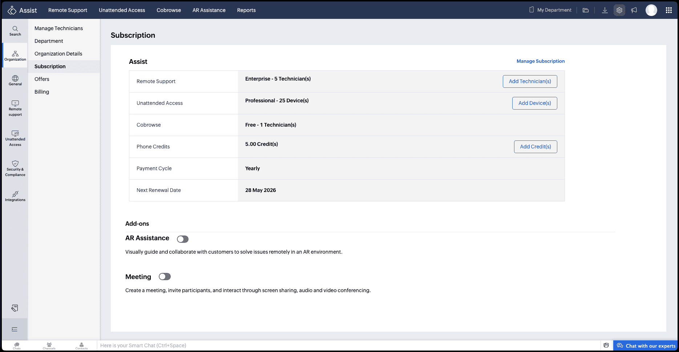This screenshot has width=679, height=352.
Task: Select the General globe icon
Action: point(15,81)
